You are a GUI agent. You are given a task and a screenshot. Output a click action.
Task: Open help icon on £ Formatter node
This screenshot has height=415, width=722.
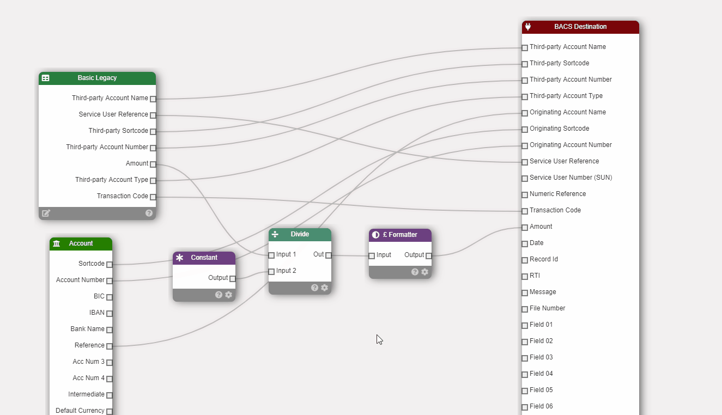pyautogui.click(x=415, y=272)
